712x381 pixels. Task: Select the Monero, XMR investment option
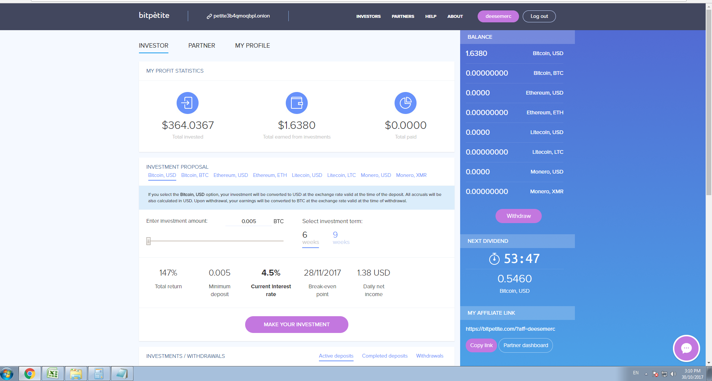(x=411, y=175)
